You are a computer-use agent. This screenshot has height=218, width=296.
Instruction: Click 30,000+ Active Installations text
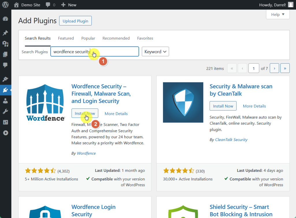(188, 179)
